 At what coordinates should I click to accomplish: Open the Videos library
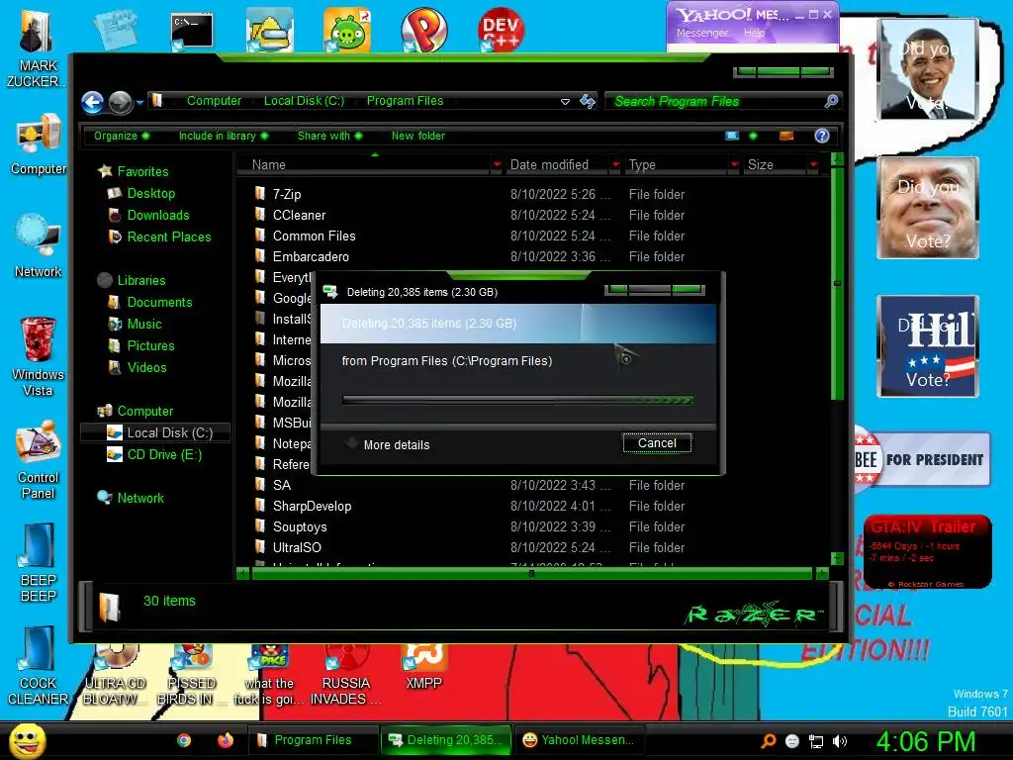(x=147, y=368)
